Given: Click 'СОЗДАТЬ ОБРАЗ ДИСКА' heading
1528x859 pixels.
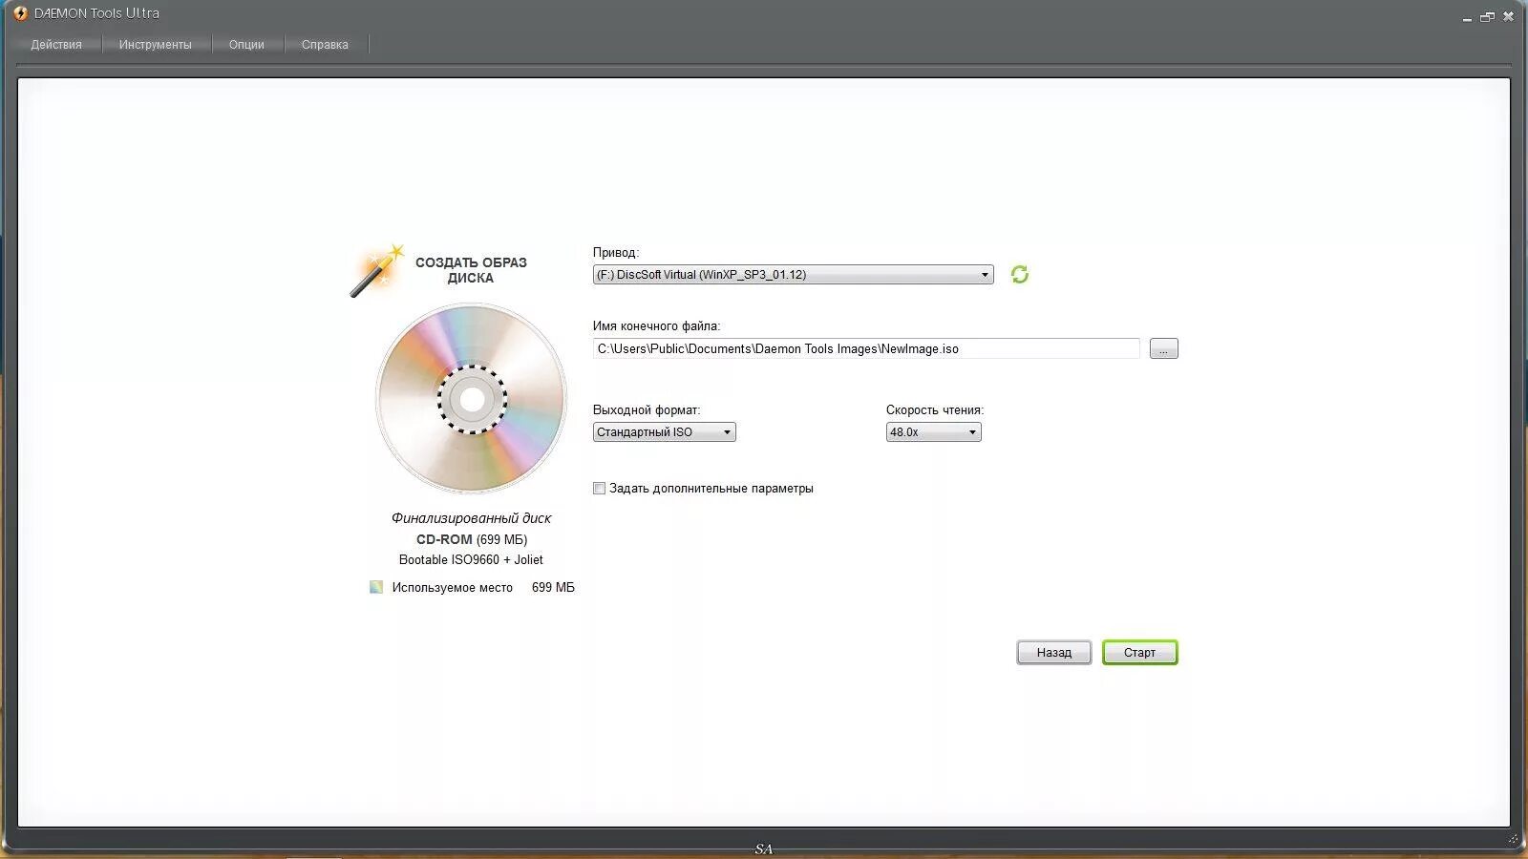Looking at the screenshot, I should pyautogui.click(x=471, y=270).
